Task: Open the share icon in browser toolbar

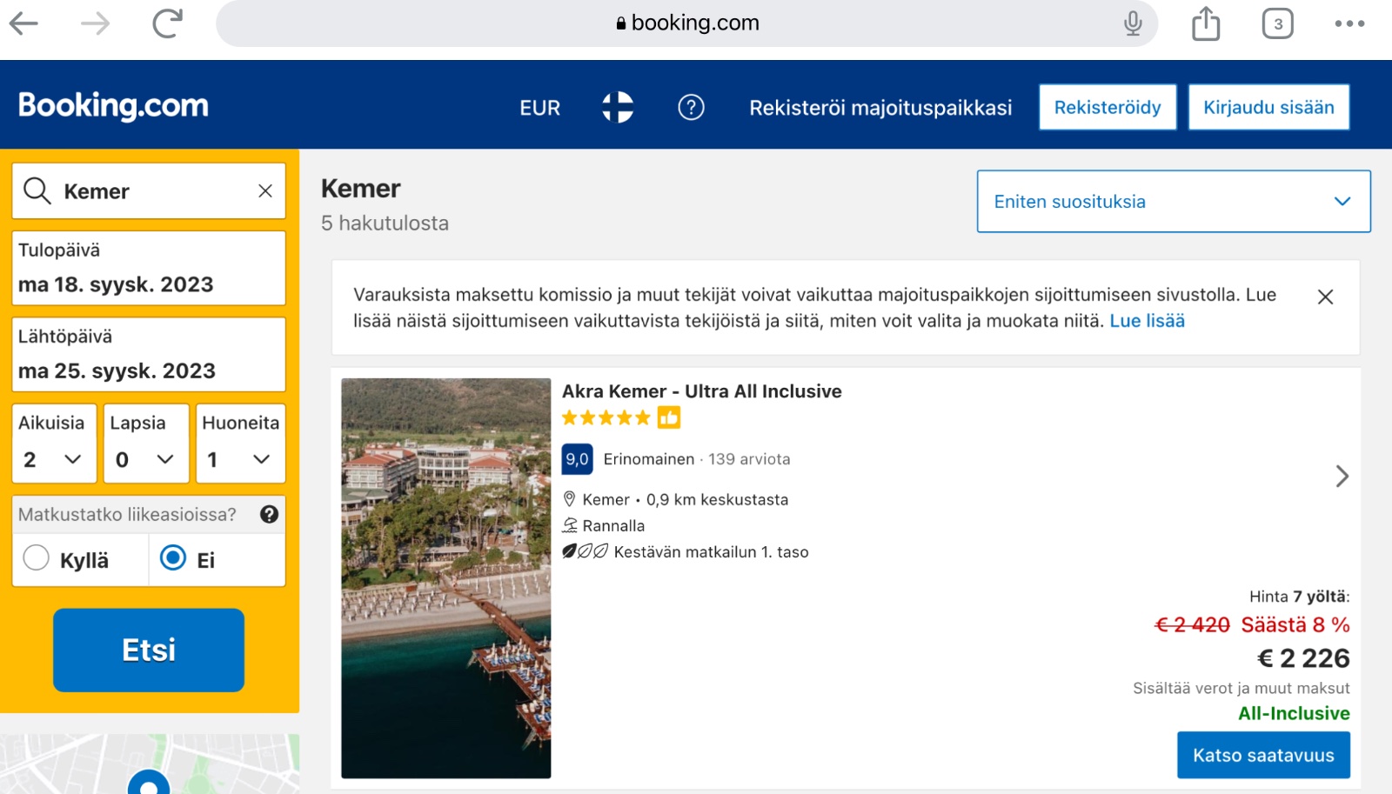Action: click(x=1206, y=23)
